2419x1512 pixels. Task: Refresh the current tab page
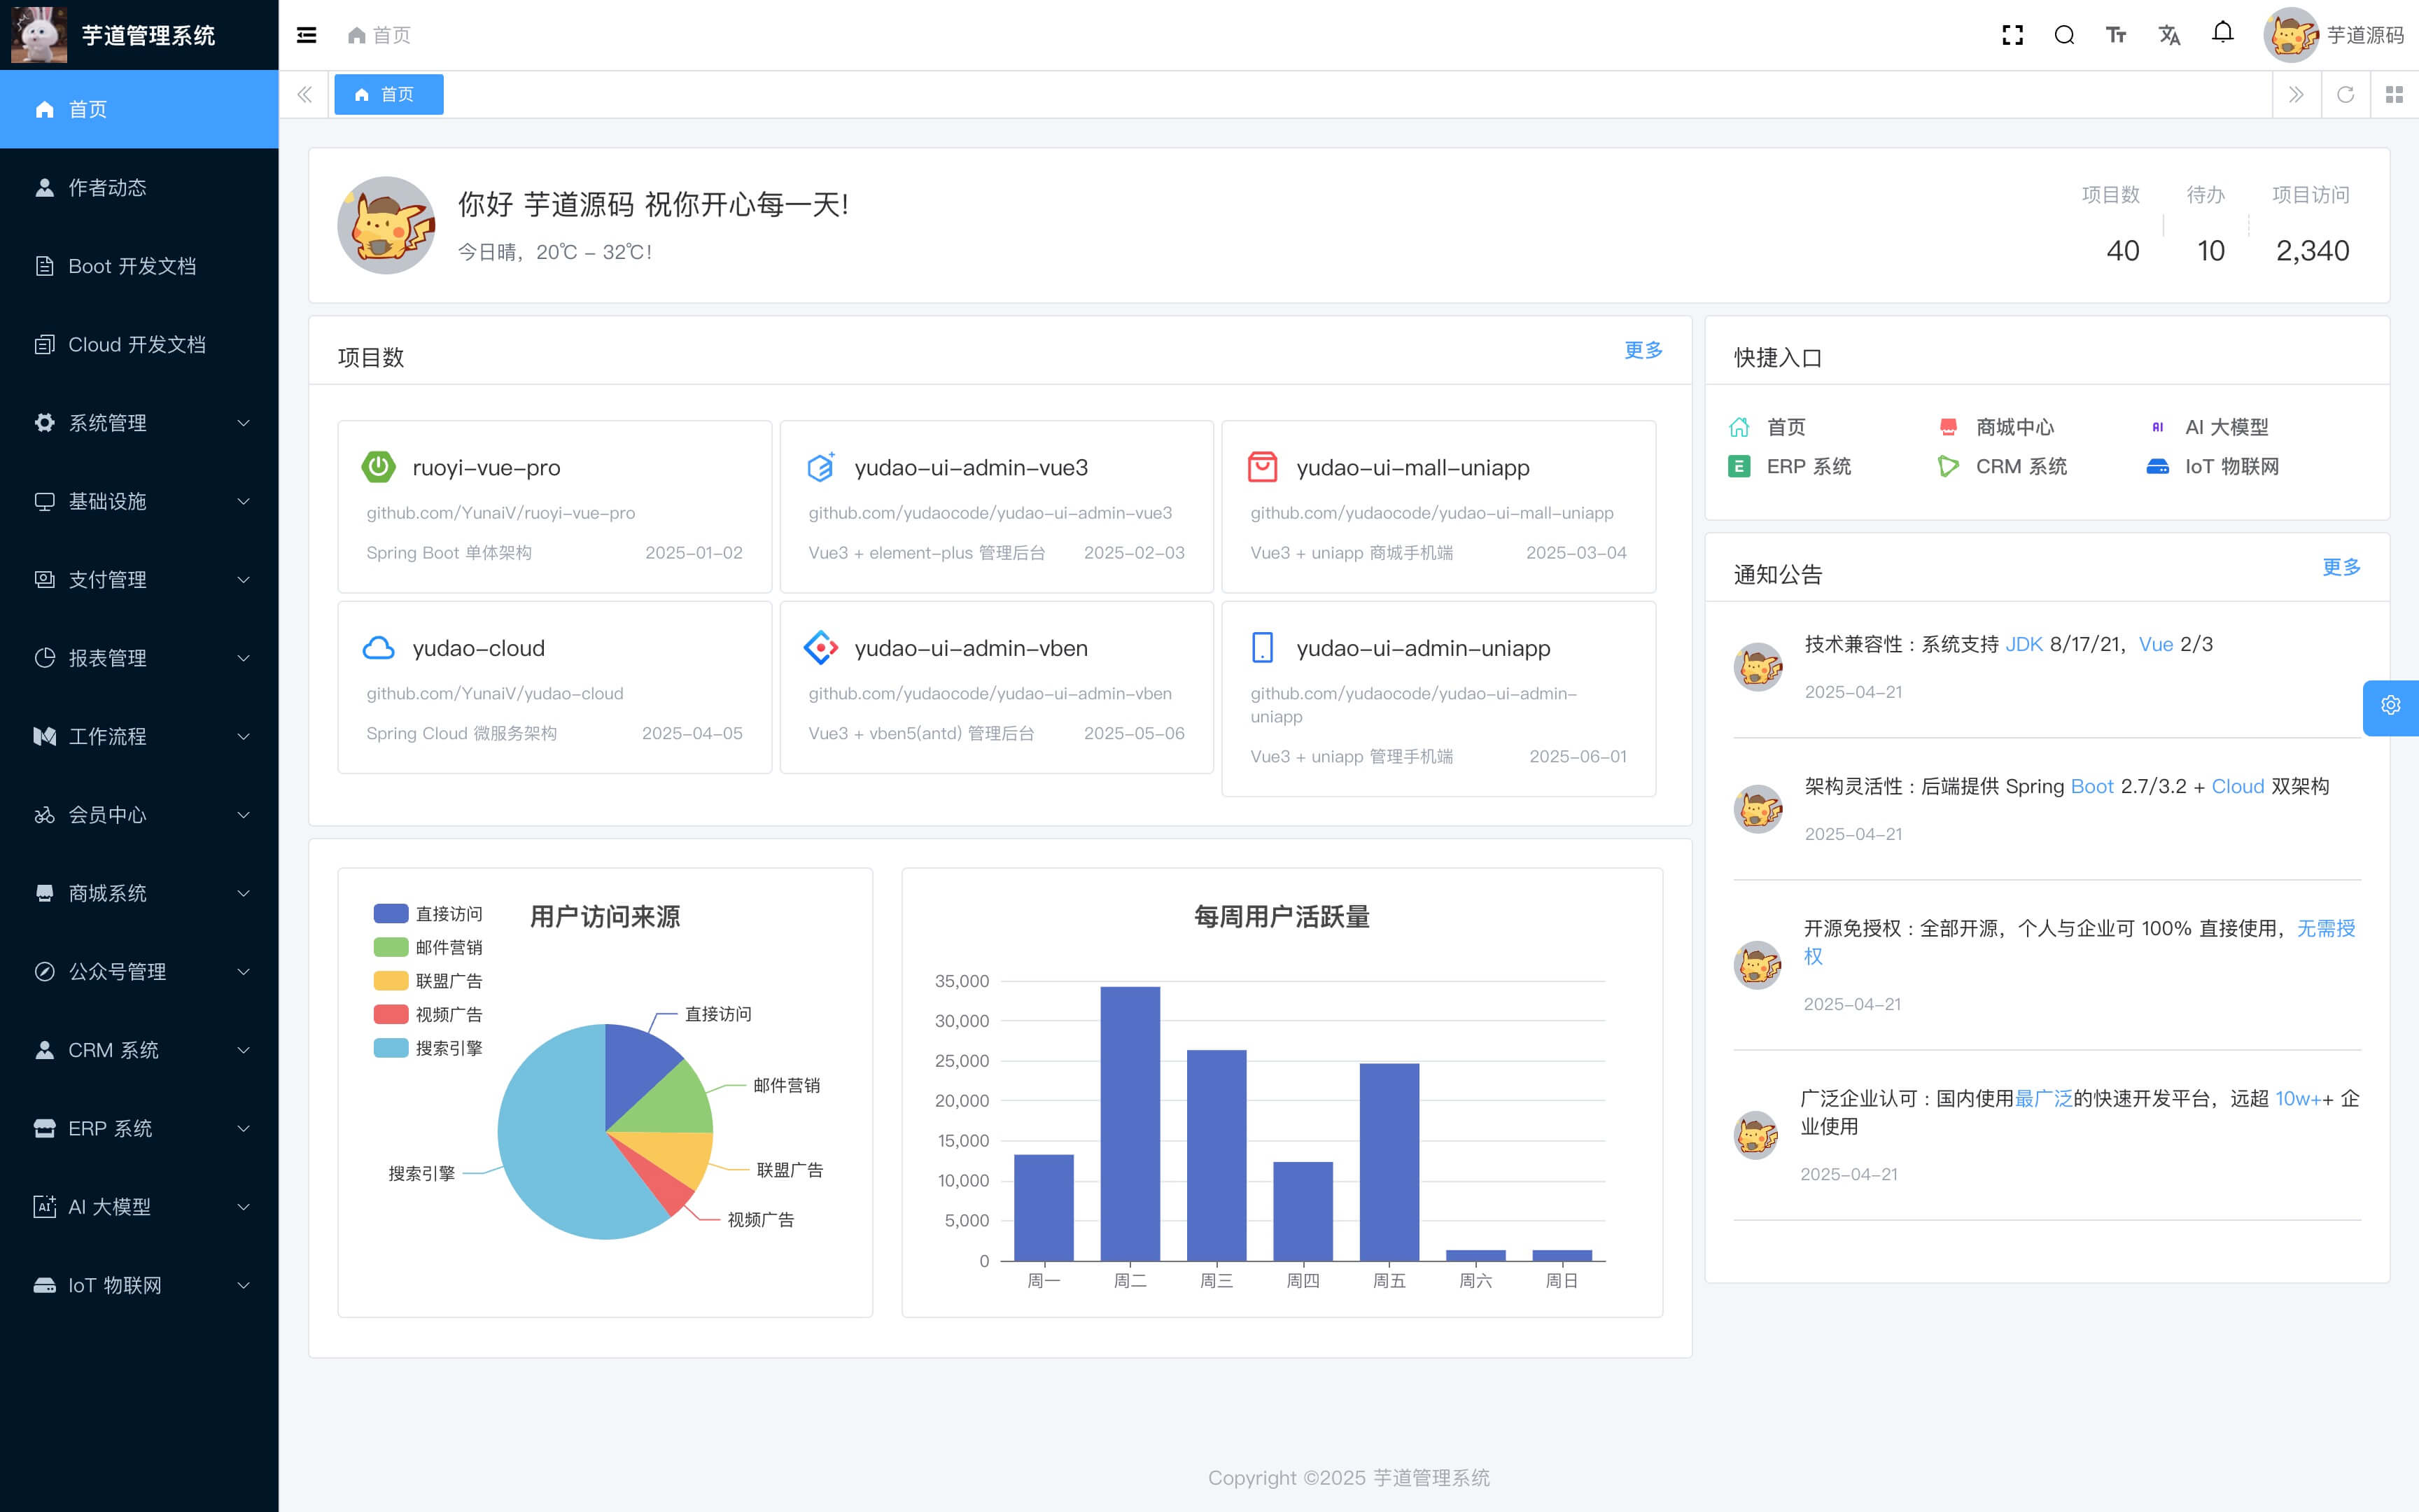pyautogui.click(x=2345, y=94)
